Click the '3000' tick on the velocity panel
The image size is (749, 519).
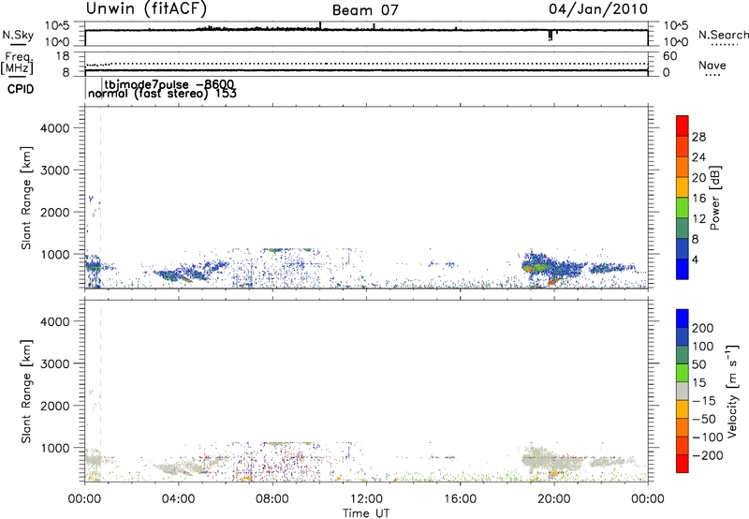click(54, 363)
